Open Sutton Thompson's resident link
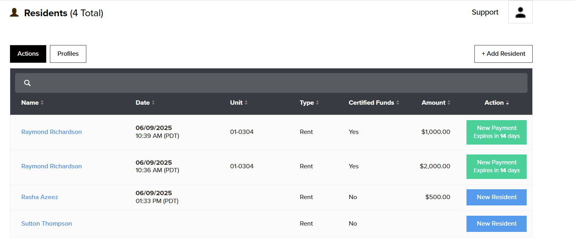The width and height of the screenshot is (575, 241). [47, 224]
